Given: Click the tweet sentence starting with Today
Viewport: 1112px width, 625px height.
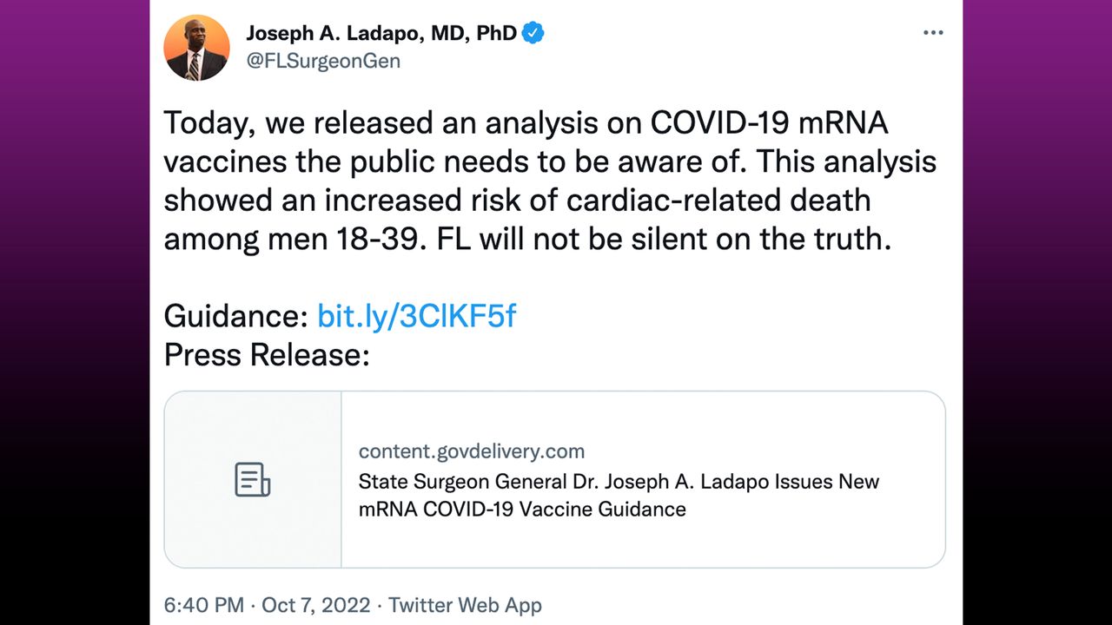Looking at the screenshot, I should point(550,181).
